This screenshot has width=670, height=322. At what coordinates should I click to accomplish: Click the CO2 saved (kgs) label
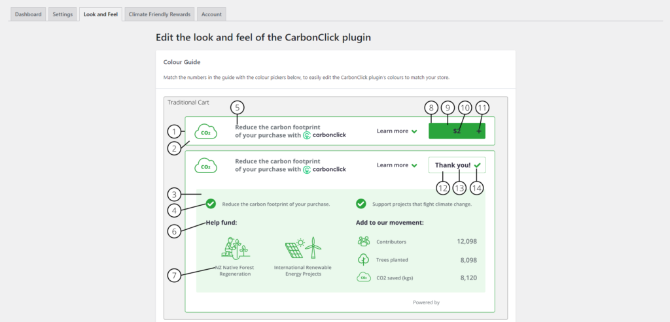pyautogui.click(x=395, y=278)
